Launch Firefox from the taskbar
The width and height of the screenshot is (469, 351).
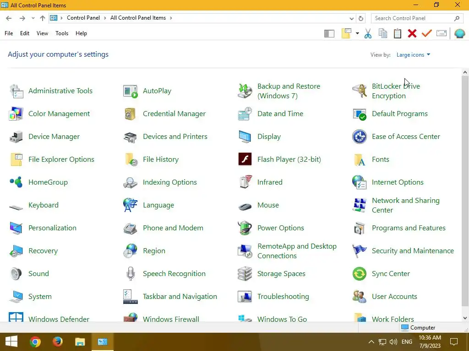pos(57,342)
